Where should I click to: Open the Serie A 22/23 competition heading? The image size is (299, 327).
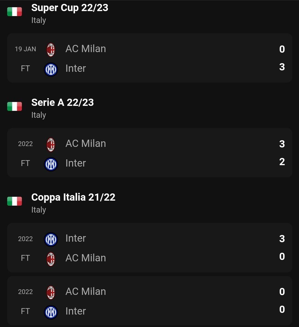(x=63, y=103)
